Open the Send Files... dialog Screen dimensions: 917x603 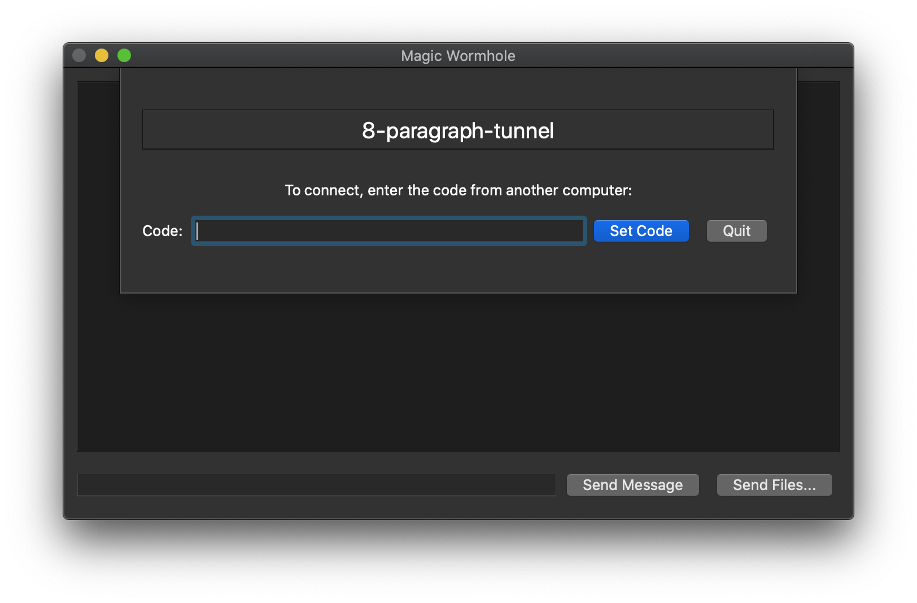pyautogui.click(x=774, y=485)
